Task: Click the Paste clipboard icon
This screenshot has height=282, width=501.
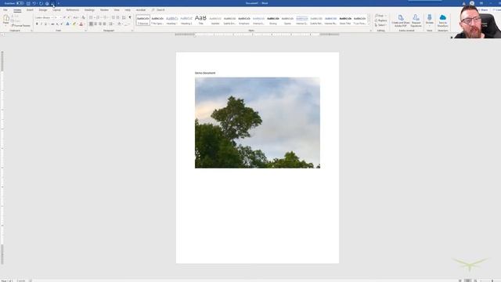Action: 6,19
